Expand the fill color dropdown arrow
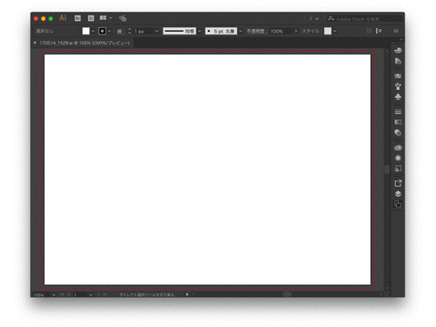436x327 pixels. 93,31
